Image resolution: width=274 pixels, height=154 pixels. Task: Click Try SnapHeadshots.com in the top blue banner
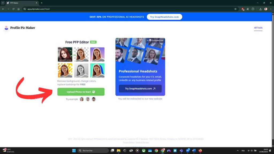165,17
